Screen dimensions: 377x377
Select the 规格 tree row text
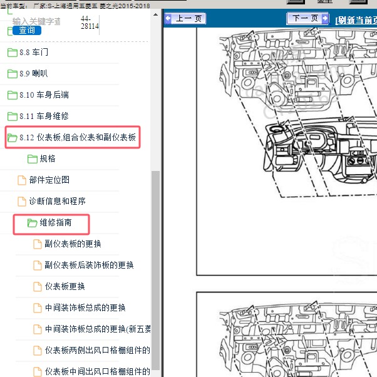[48, 158]
